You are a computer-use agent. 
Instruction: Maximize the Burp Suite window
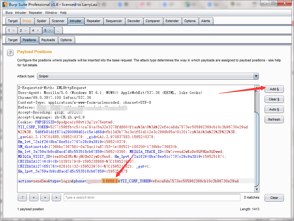[x=273, y=3]
